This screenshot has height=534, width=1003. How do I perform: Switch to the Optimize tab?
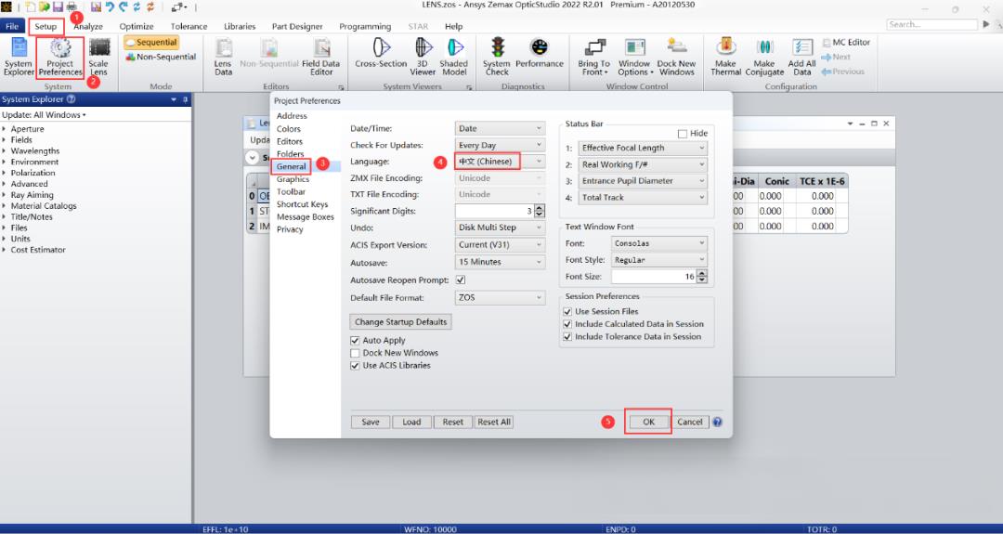tap(137, 26)
